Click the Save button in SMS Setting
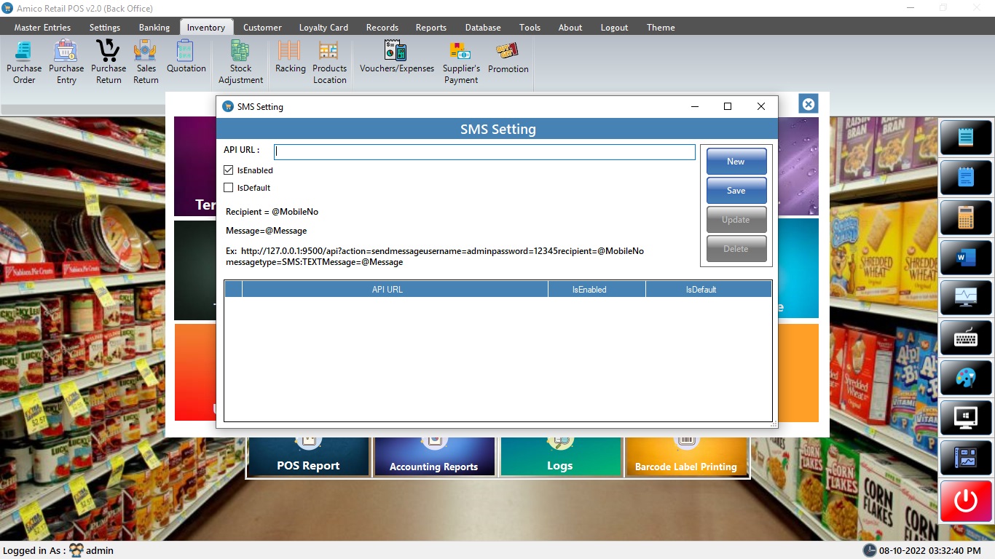Image resolution: width=995 pixels, height=559 pixels. [736, 191]
